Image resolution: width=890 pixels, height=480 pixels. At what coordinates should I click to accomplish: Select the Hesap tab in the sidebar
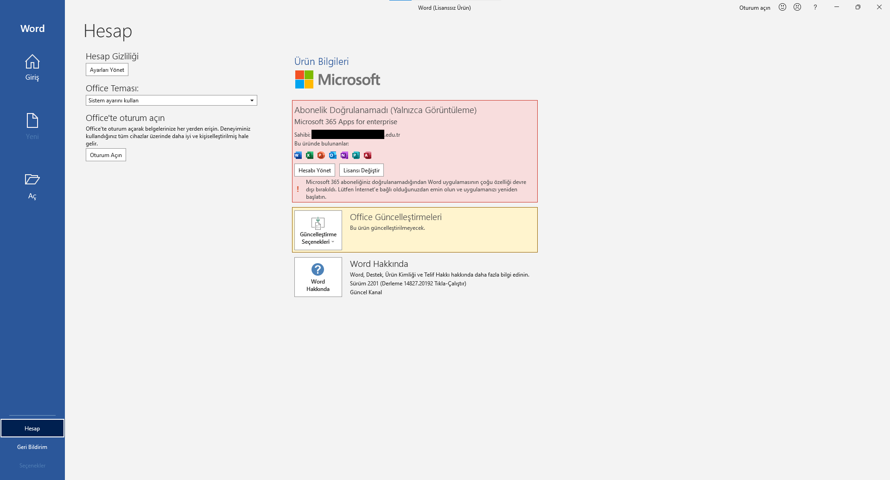(32, 428)
